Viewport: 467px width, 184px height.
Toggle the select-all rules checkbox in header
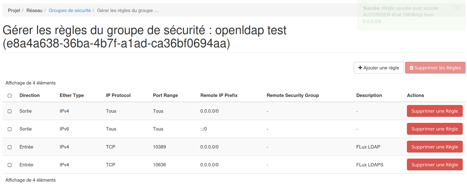tap(10, 95)
